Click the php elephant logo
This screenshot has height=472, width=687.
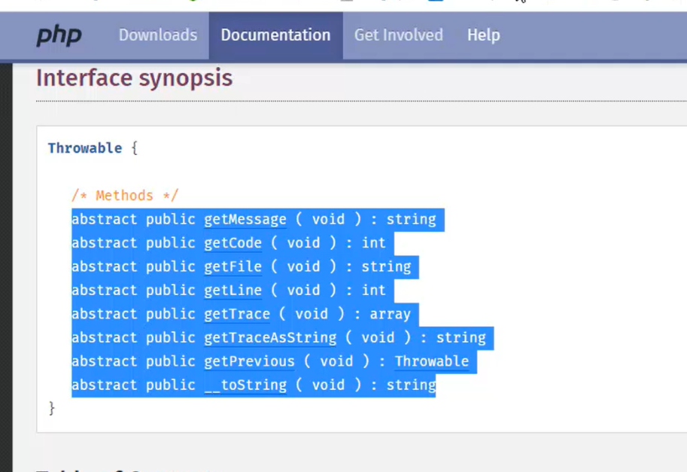(59, 35)
